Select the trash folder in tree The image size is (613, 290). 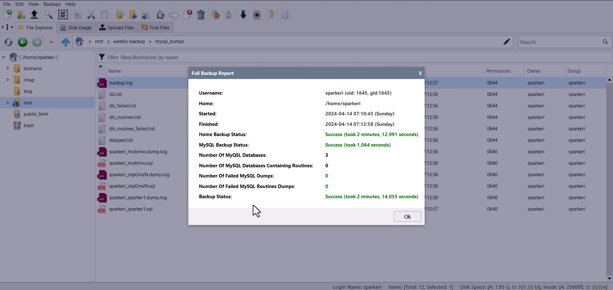(28, 126)
